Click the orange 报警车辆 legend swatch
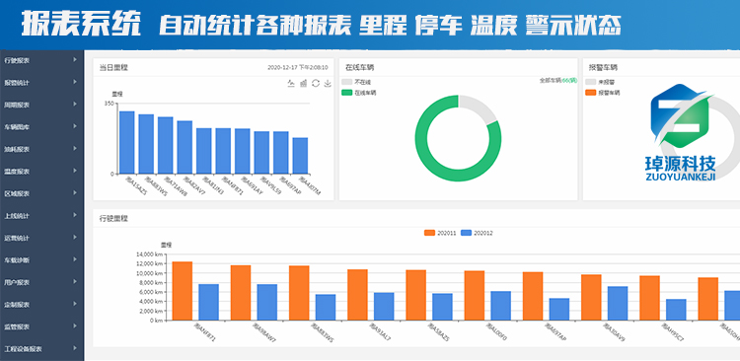 click(591, 93)
